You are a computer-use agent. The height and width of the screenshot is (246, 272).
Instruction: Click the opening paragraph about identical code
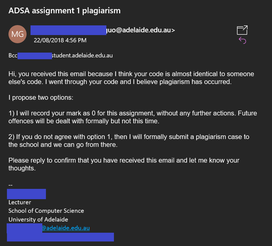pyautogui.click(x=131, y=78)
